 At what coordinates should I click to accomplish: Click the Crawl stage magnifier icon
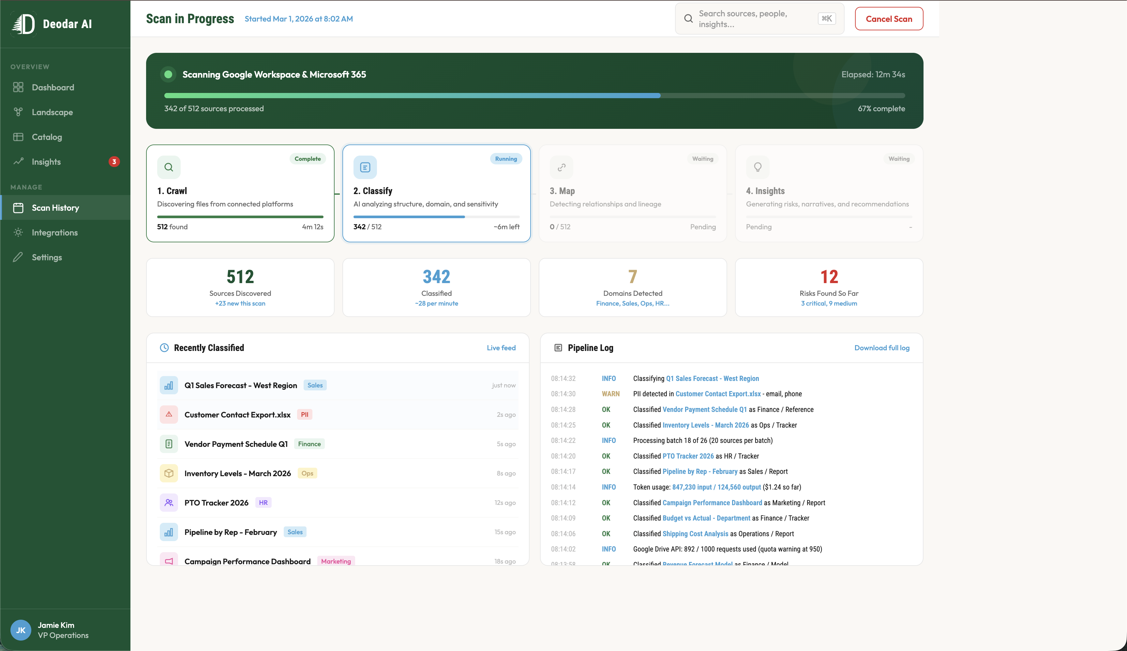[x=169, y=167]
